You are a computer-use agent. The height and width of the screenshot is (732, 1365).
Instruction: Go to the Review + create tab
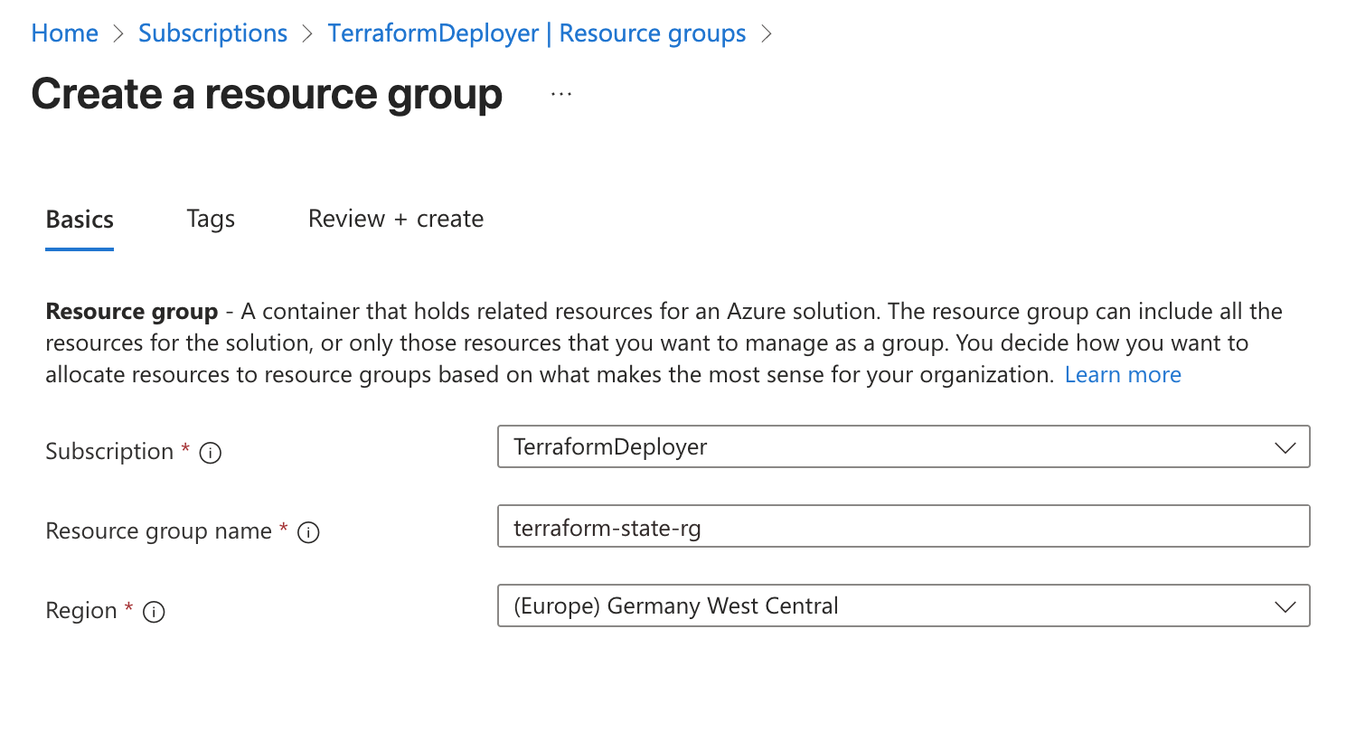(x=396, y=220)
